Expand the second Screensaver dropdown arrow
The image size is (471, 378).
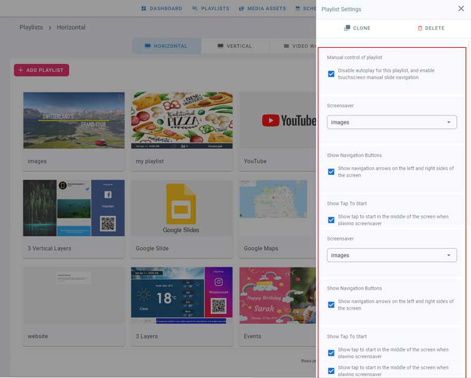coord(449,256)
